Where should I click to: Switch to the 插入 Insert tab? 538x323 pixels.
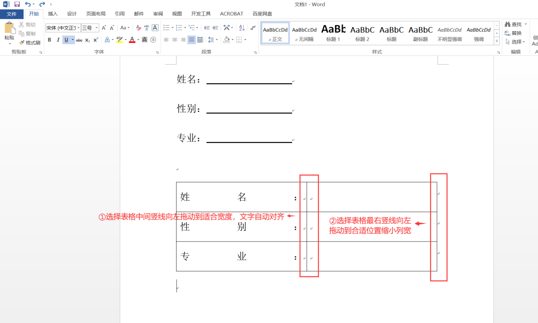click(x=53, y=14)
